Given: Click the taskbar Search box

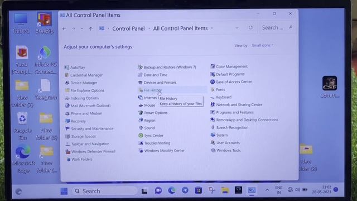Looking at the screenshot, I should [105, 191].
